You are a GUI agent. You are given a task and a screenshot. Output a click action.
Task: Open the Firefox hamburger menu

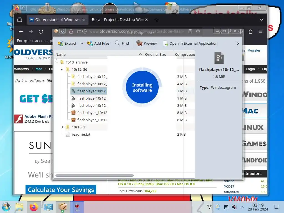(x=260, y=32)
